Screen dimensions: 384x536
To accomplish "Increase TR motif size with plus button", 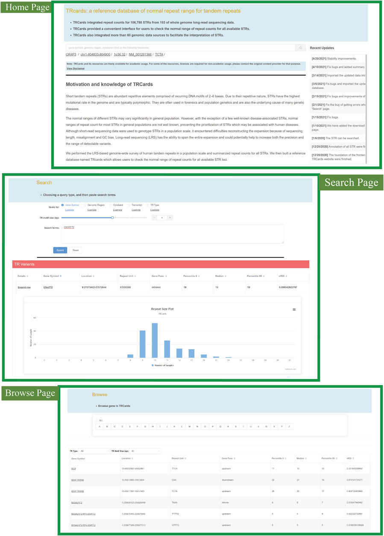I will 170,218.
